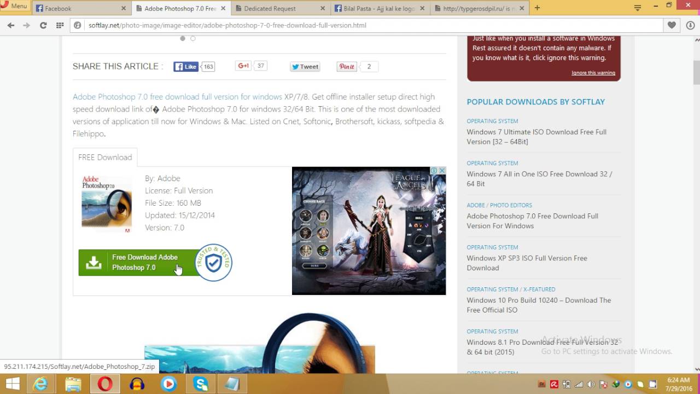Click Ignore this warning link
Image resolution: width=700 pixels, height=394 pixels.
coord(593,73)
